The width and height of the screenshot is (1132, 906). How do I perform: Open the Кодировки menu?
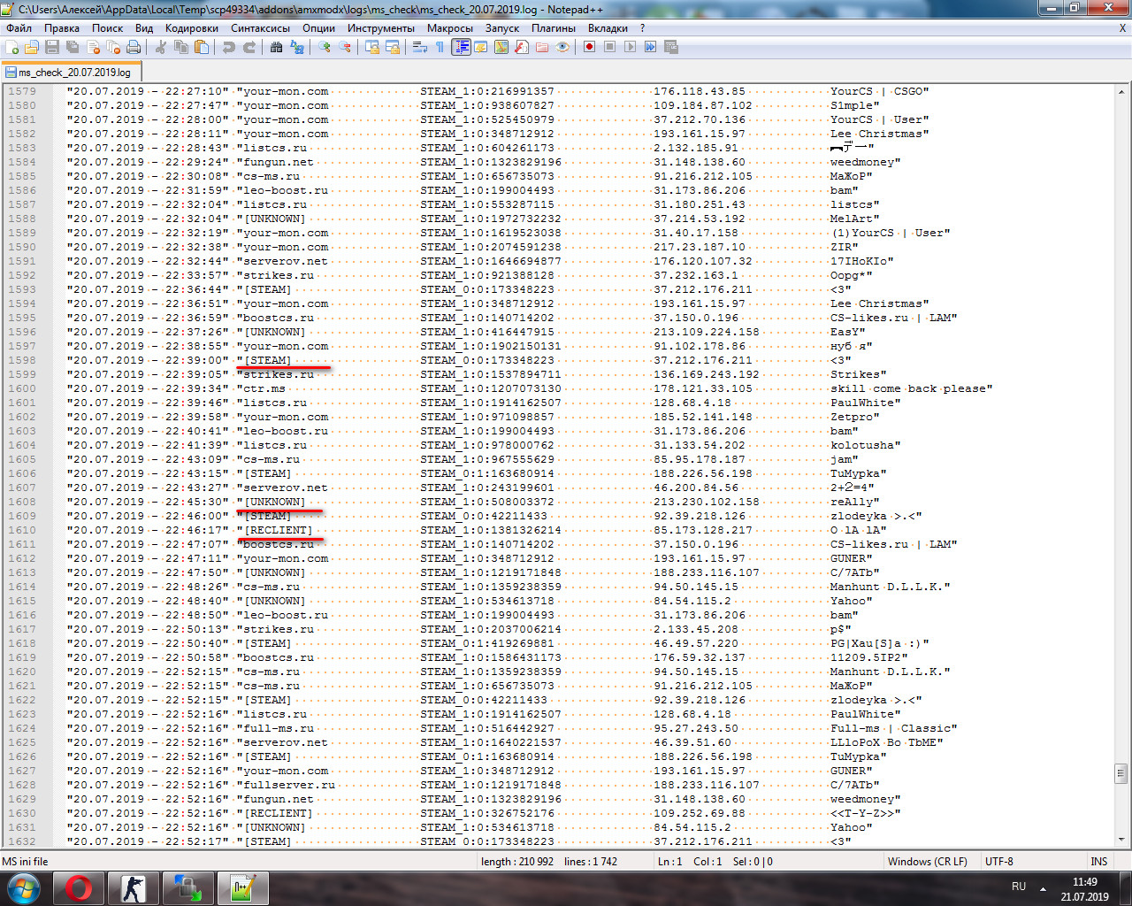point(192,28)
